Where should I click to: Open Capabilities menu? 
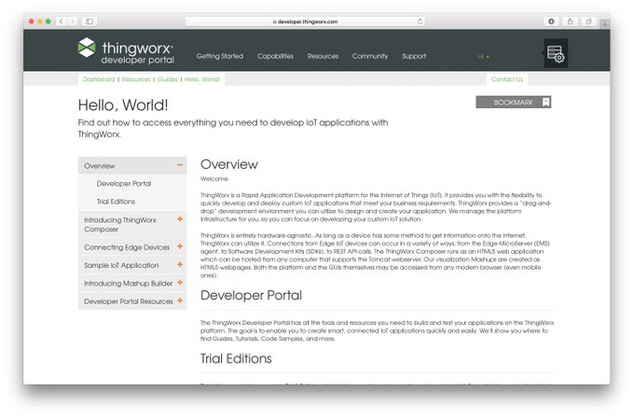(275, 56)
